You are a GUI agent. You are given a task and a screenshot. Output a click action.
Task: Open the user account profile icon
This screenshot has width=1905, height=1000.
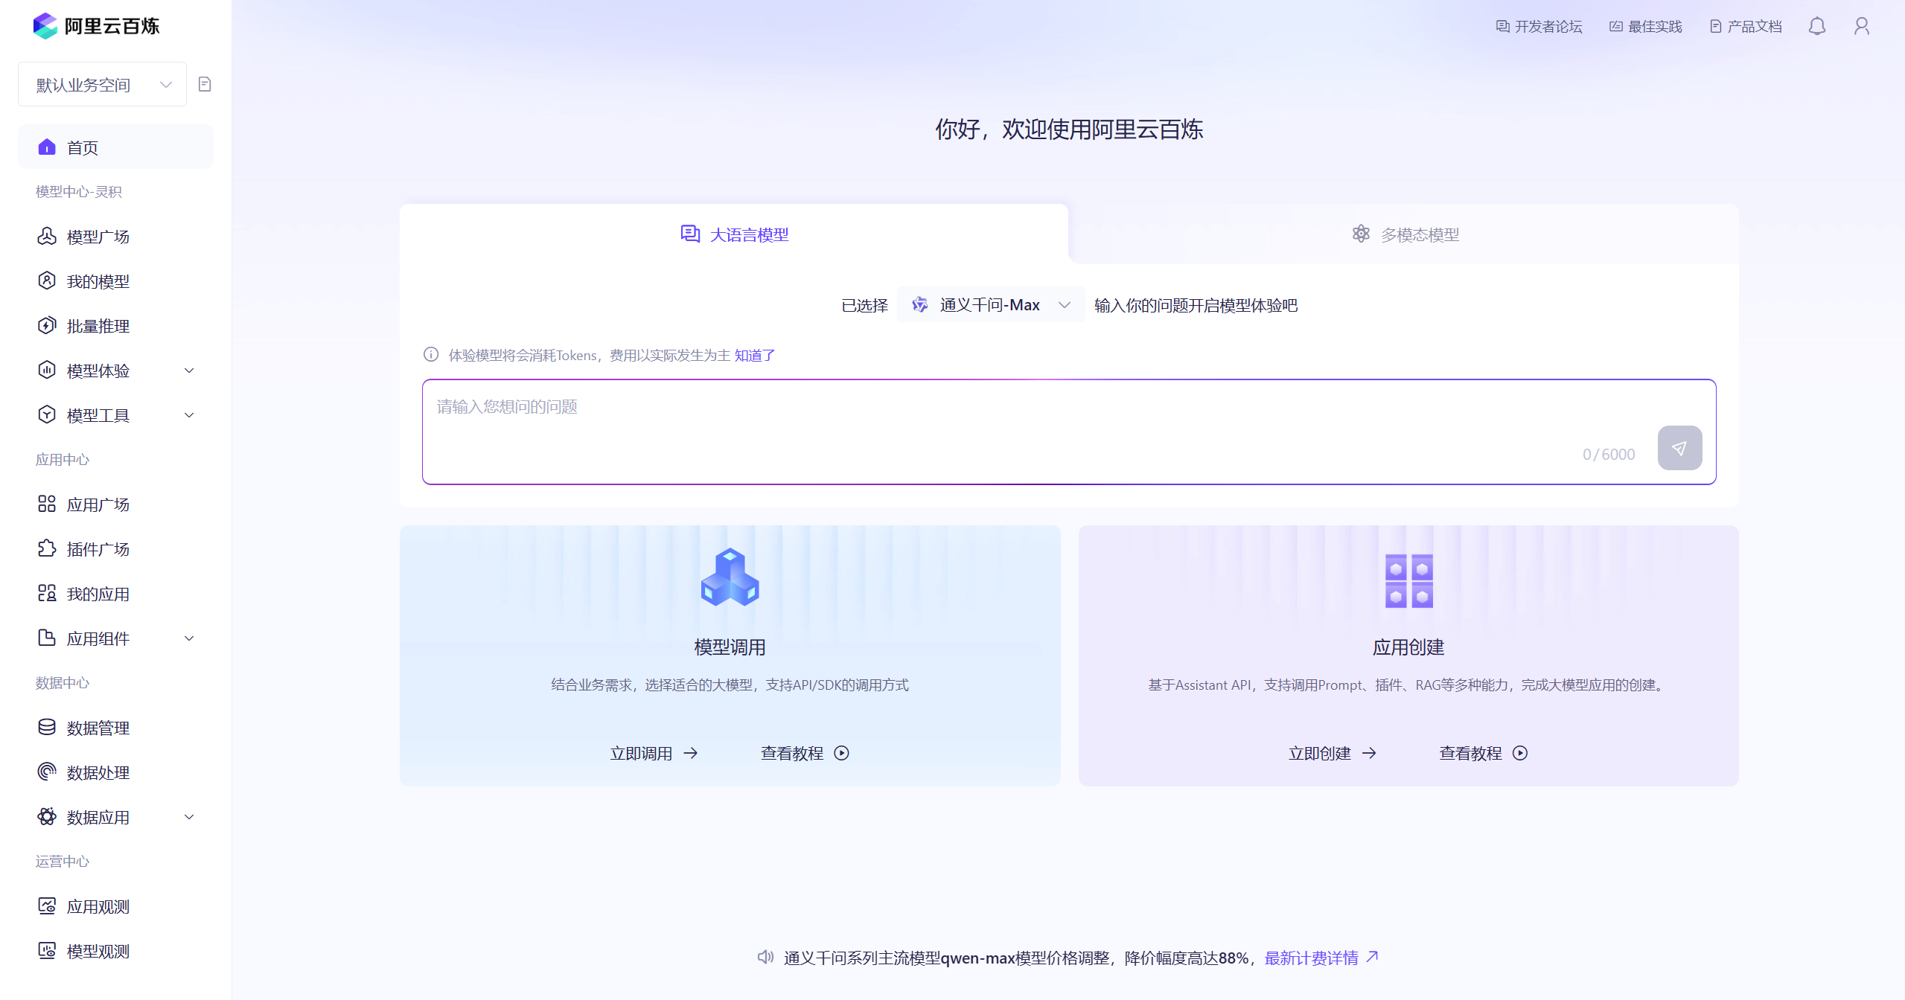click(1862, 27)
